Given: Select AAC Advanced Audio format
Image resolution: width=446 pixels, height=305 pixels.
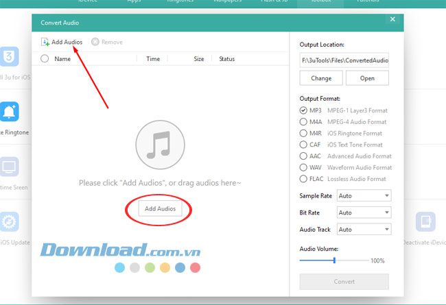Looking at the screenshot, I should (x=303, y=156).
